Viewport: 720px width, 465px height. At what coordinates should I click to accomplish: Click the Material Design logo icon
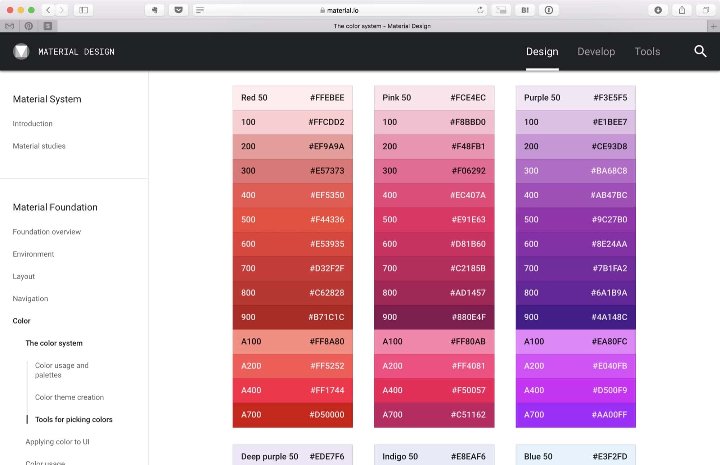click(x=21, y=51)
